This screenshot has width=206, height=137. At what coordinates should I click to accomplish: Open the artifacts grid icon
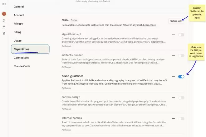click(x=4, y=33)
